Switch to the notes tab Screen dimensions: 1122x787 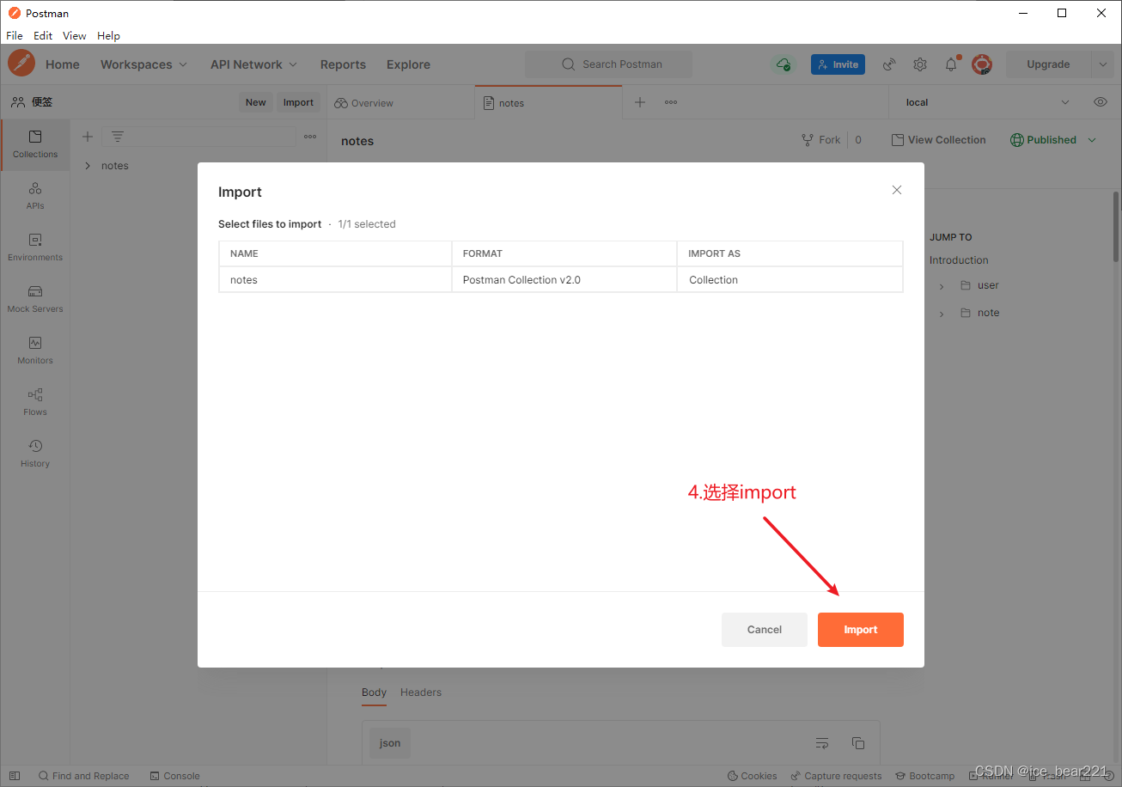click(x=512, y=103)
